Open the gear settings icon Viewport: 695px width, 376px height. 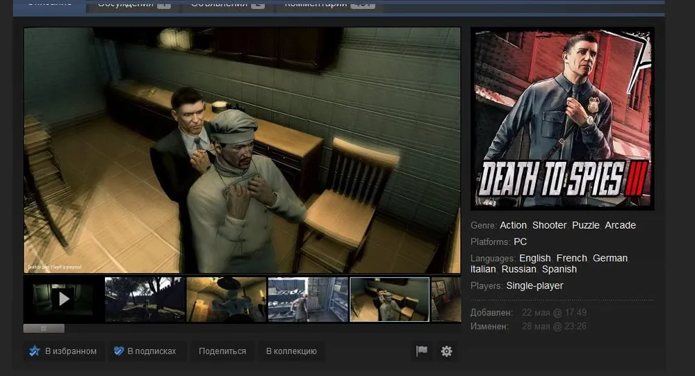(x=446, y=351)
